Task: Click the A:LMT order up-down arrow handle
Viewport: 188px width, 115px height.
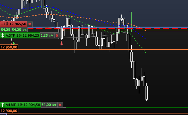Action: (x=2, y=105)
